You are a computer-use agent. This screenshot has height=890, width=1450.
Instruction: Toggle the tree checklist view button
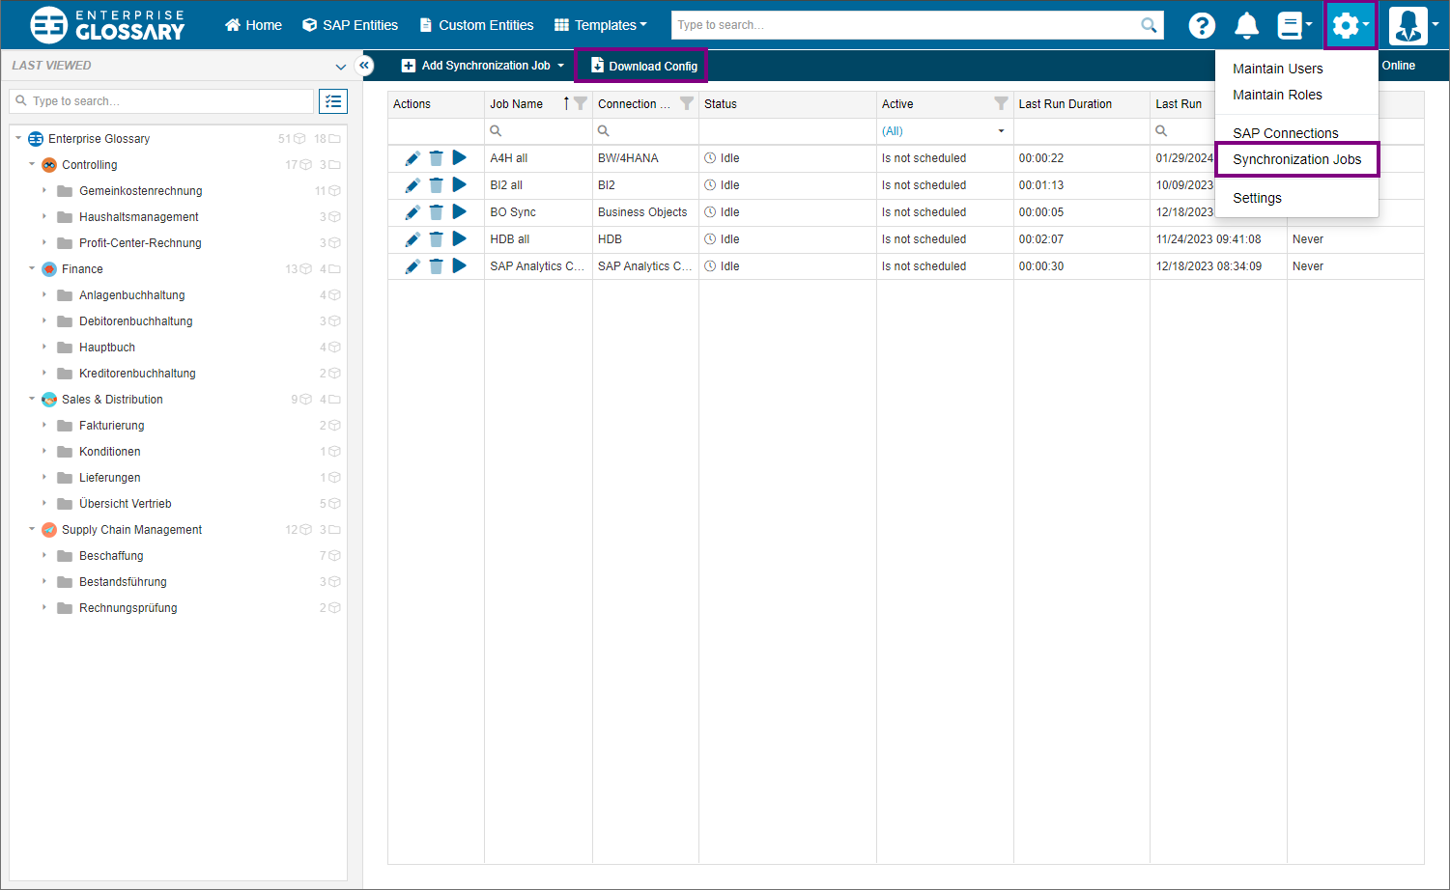pos(333,101)
